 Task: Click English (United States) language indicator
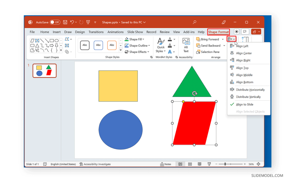(63, 164)
